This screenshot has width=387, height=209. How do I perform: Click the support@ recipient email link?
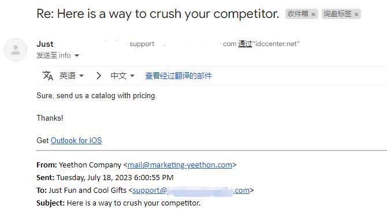coord(191,191)
